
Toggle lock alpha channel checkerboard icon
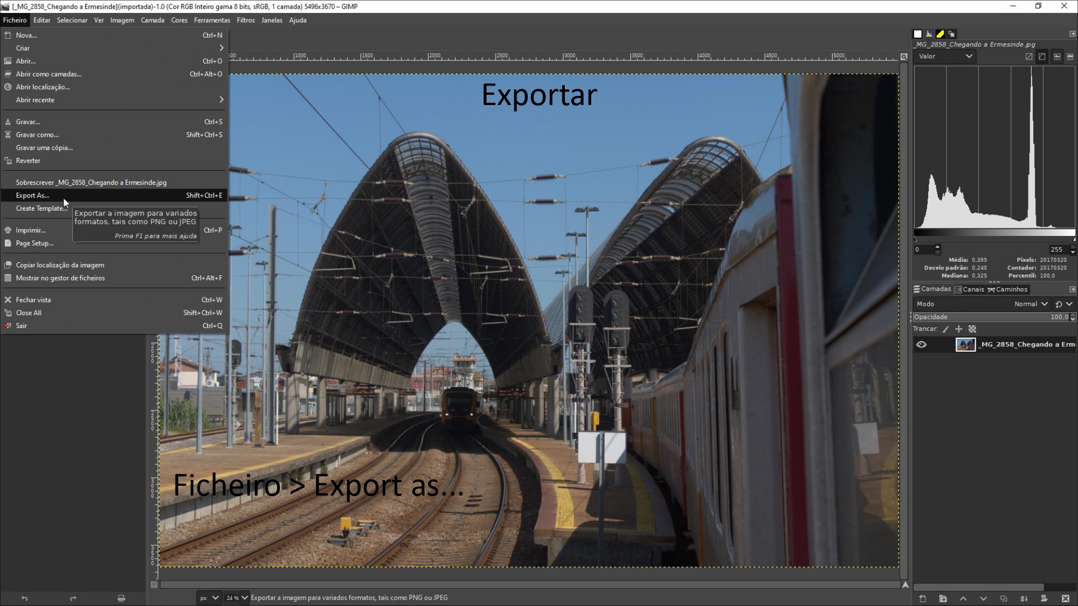[972, 329]
